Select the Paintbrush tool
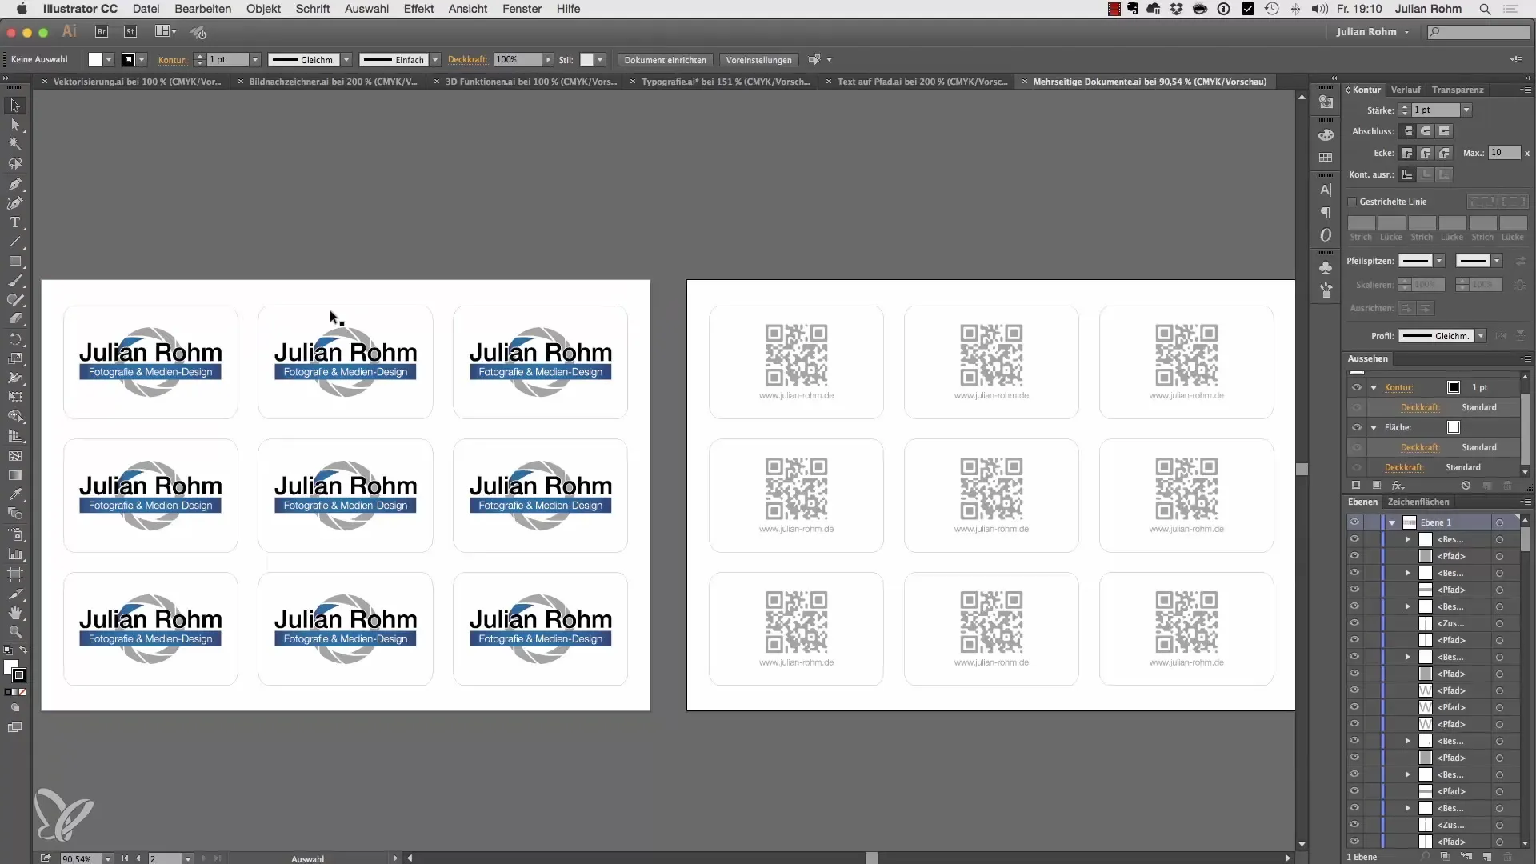The width and height of the screenshot is (1536, 864). [x=14, y=281]
